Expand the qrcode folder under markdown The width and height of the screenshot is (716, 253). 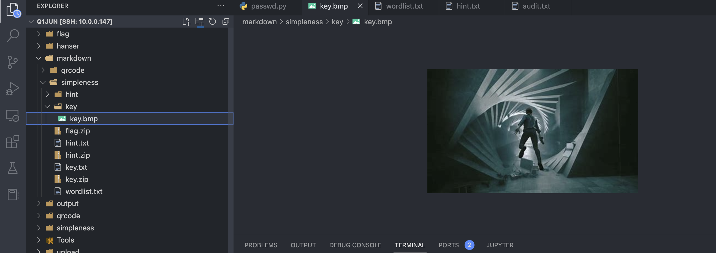tap(43, 70)
